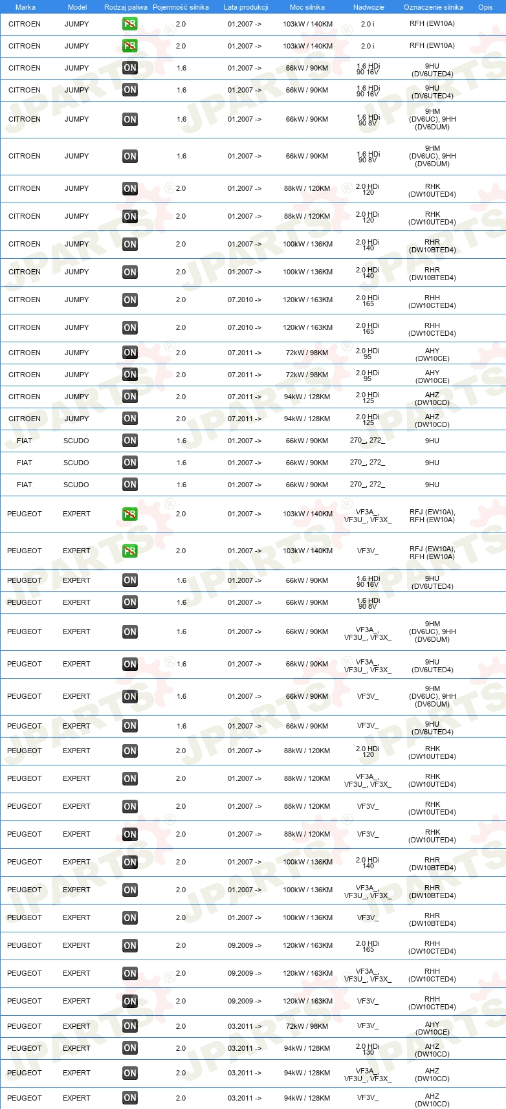This screenshot has height=1109, width=506.
Task: Select 'RHK (DW10UTED4)' in Peugeot 2.0 HDi 120 row
Action: point(432,752)
